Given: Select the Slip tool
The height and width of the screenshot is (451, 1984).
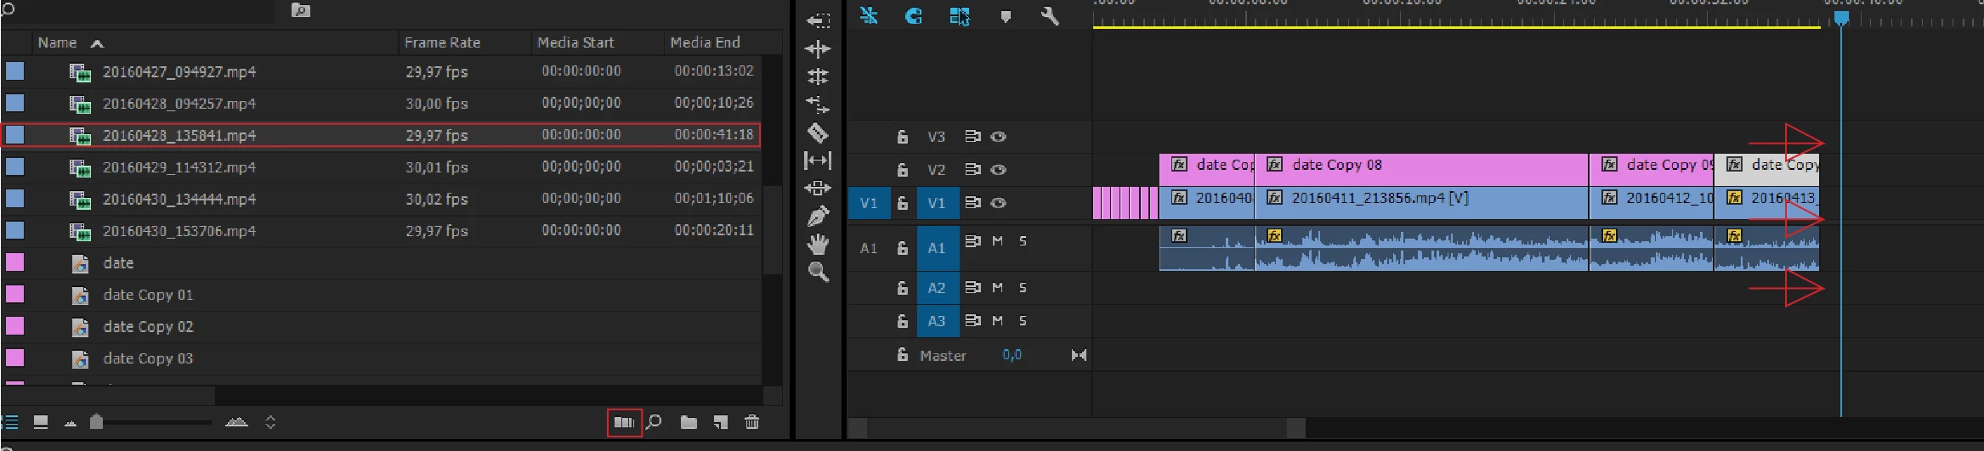Looking at the screenshot, I should (x=818, y=160).
